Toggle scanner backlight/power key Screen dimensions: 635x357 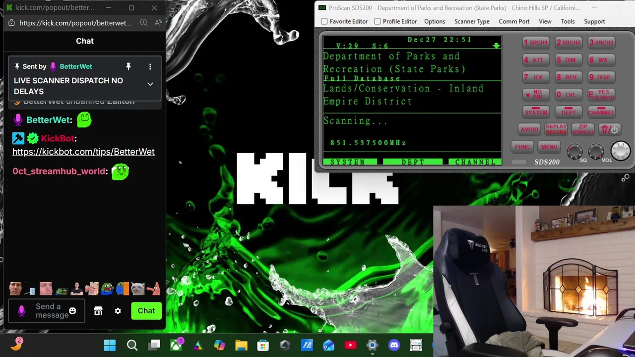point(610,129)
